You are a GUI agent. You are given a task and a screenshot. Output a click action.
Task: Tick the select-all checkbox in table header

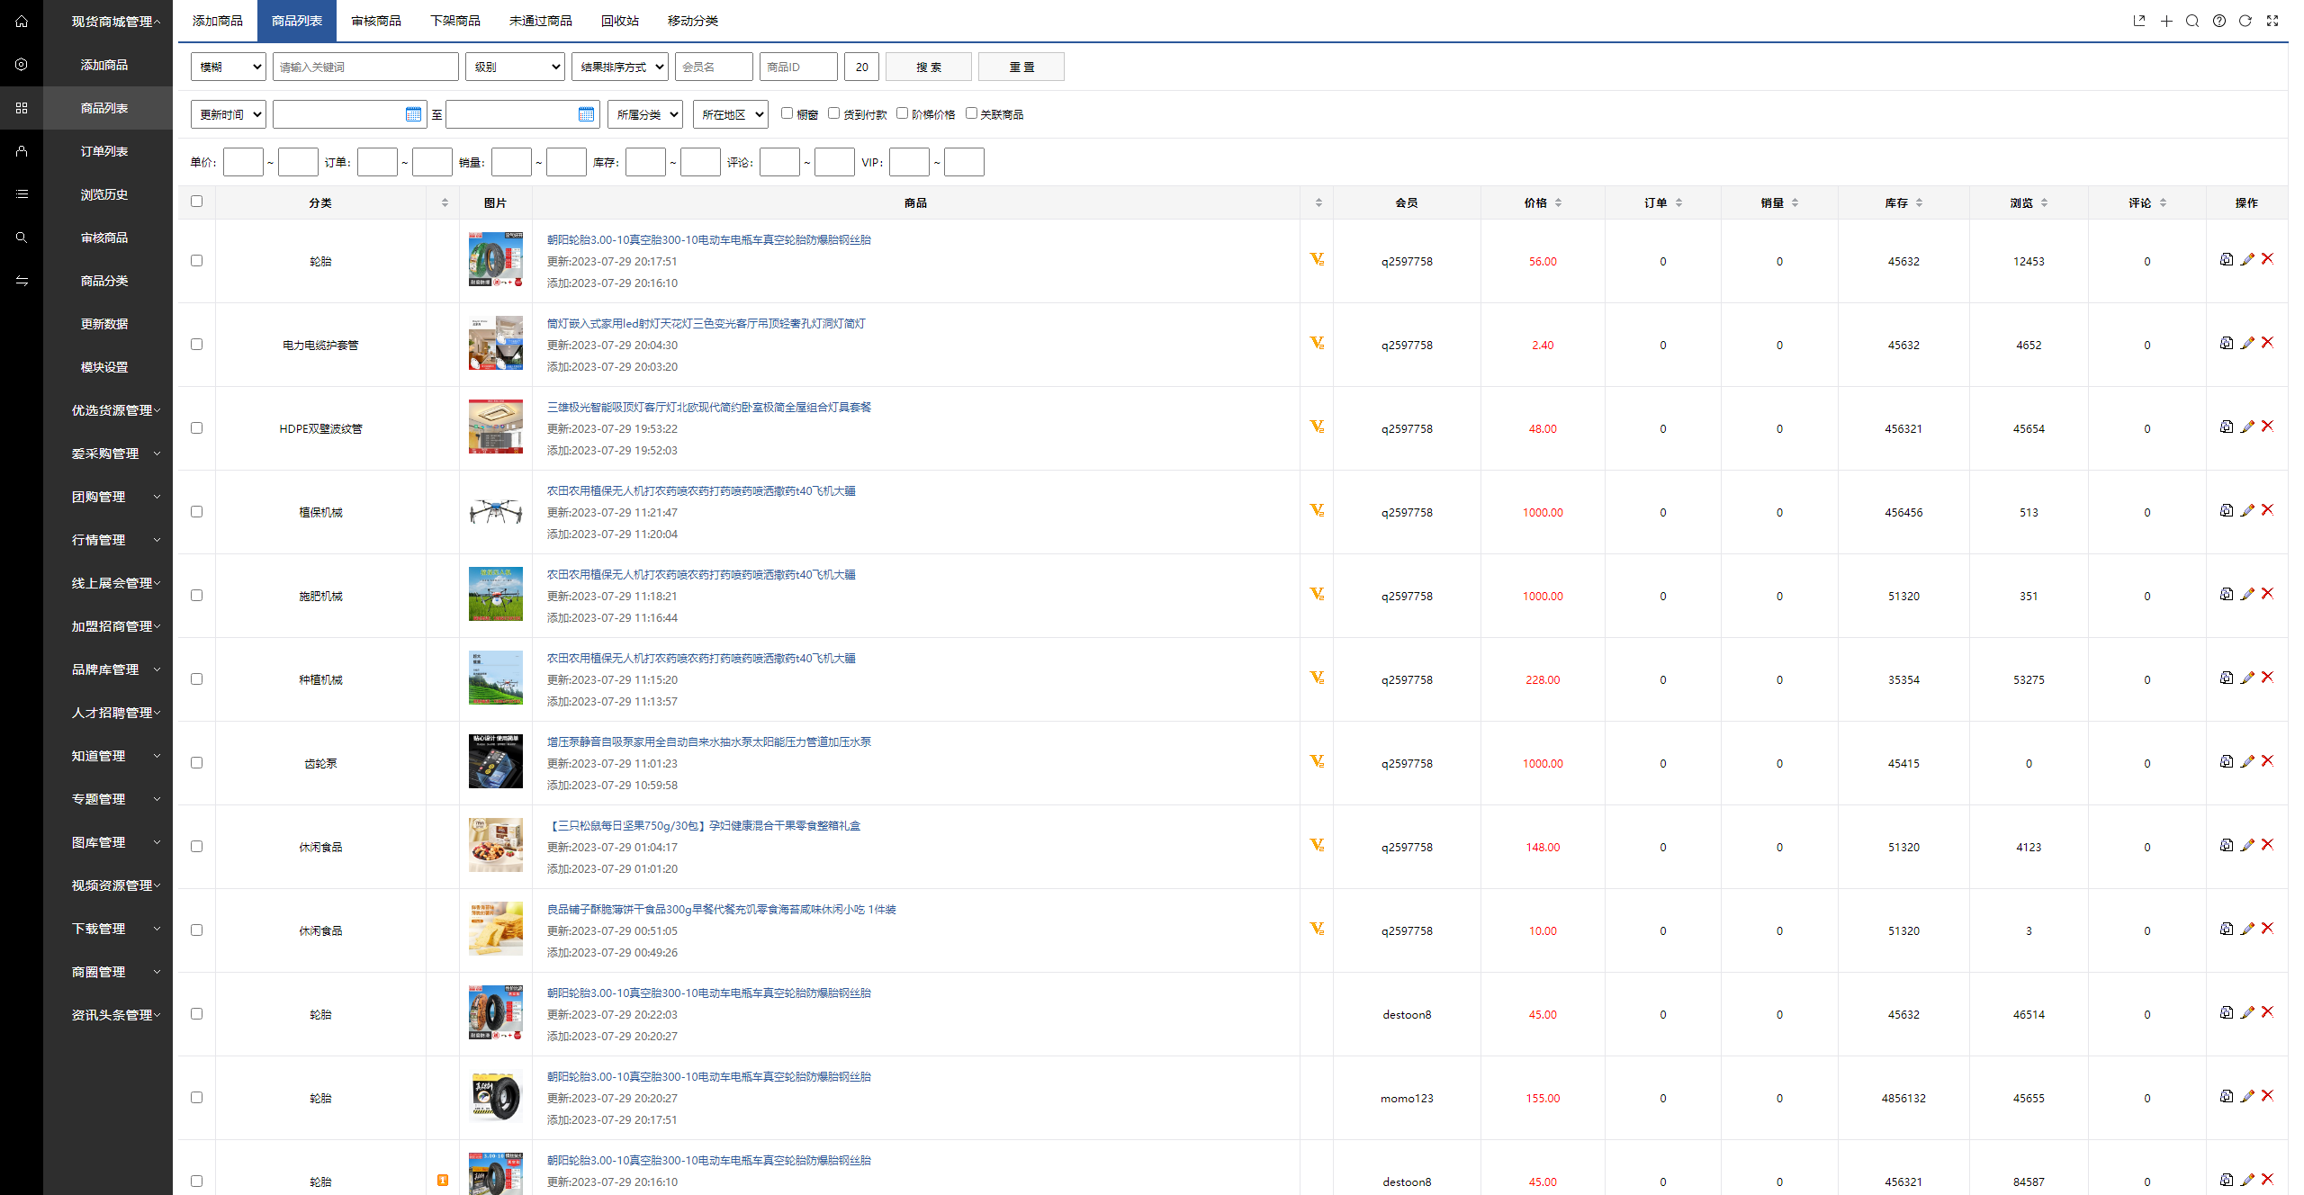(x=197, y=202)
